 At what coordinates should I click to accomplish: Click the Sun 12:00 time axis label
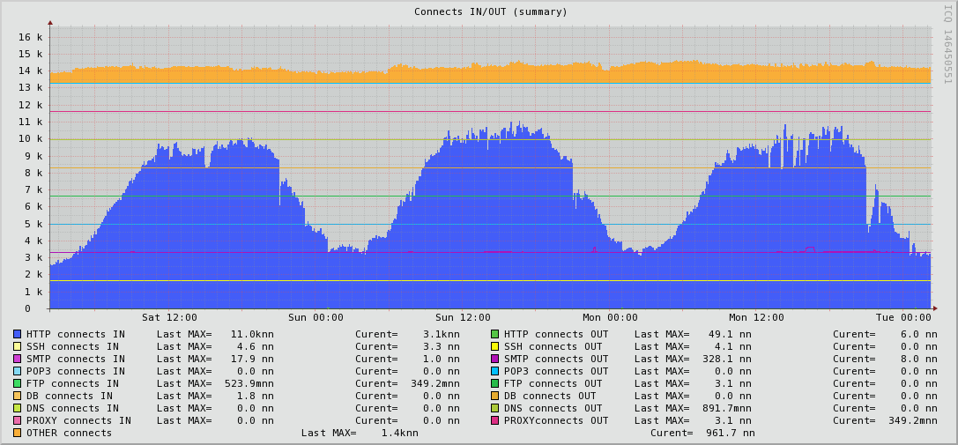point(463,318)
